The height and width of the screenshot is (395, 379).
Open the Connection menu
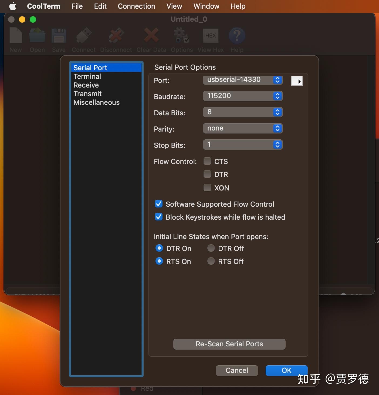(x=137, y=6)
